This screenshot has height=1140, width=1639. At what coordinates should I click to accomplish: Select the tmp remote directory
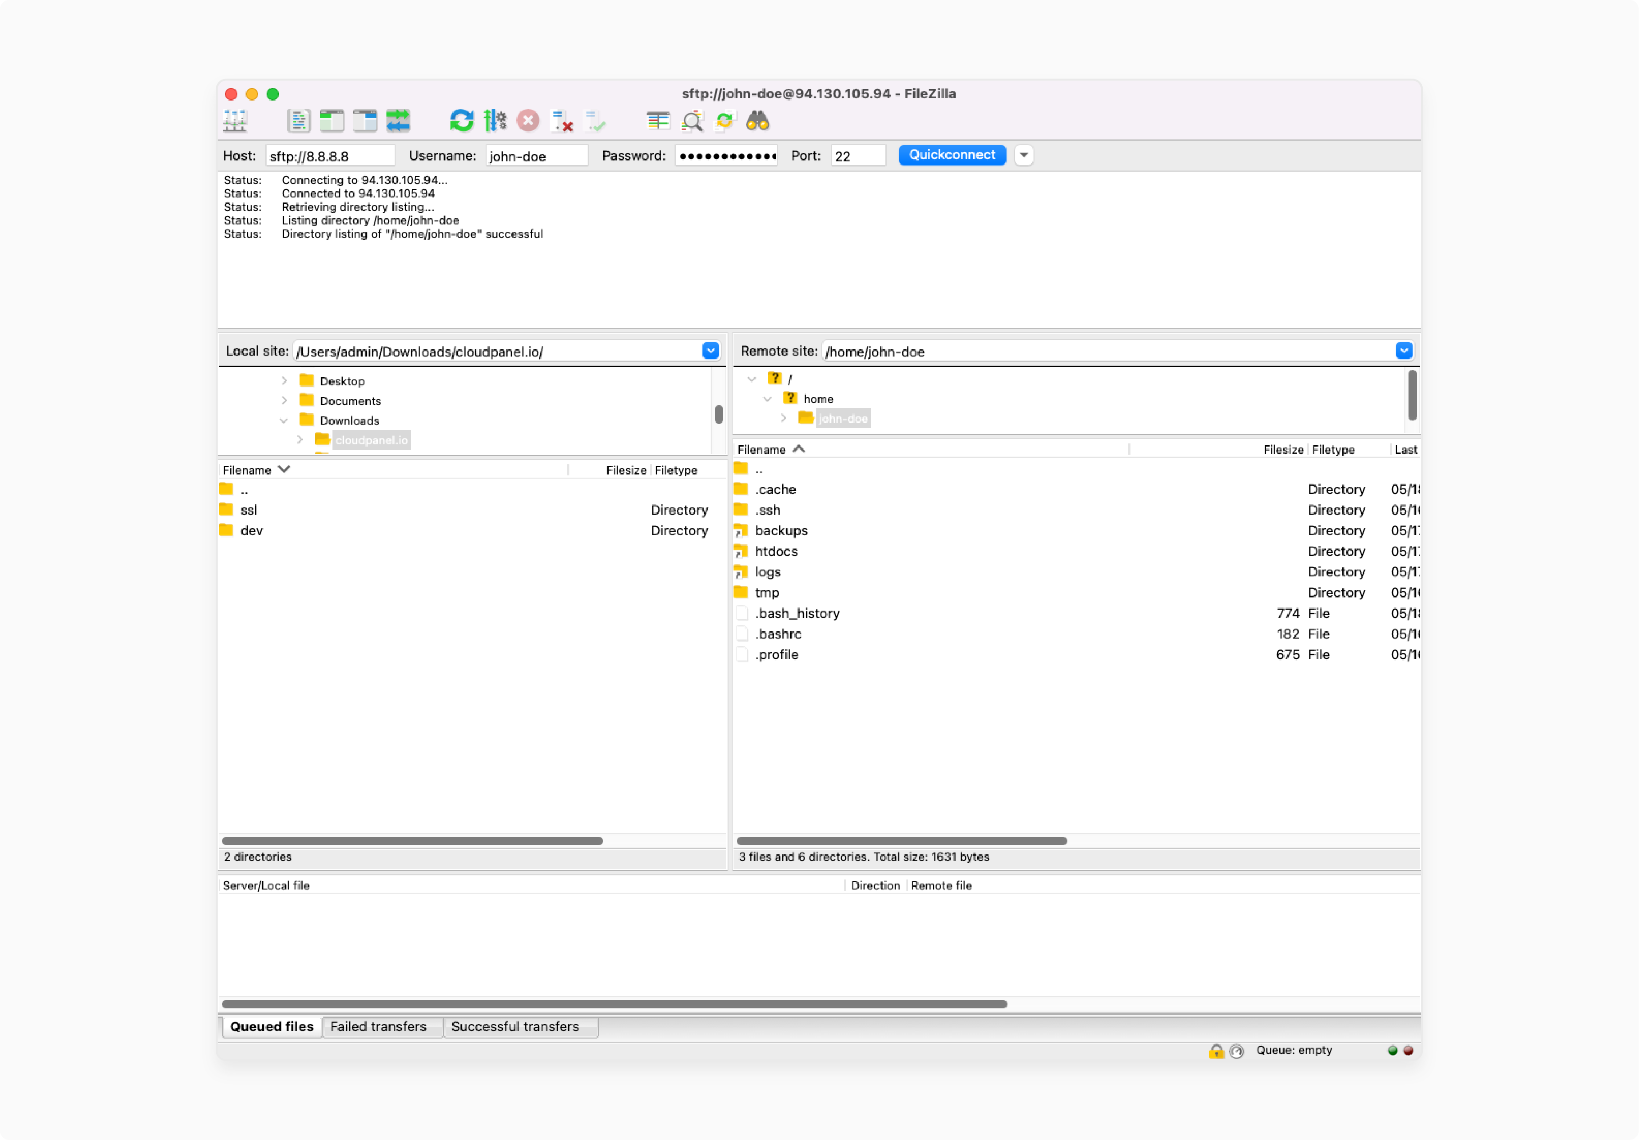1077,593
